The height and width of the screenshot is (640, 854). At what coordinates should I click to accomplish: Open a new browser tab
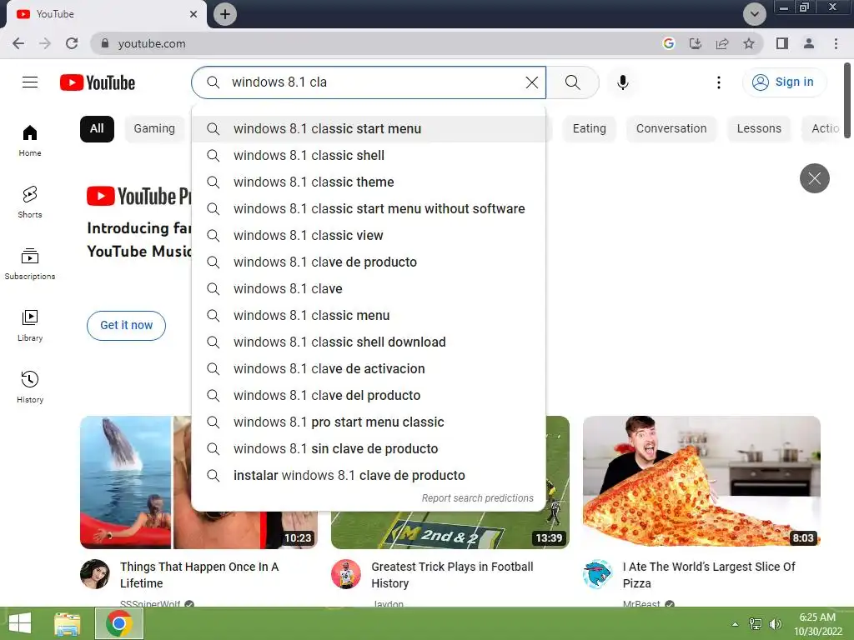tap(225, 14)
